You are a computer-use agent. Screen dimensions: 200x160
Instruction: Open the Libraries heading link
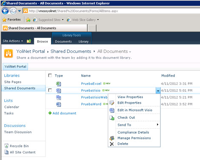tap(12, 75)
